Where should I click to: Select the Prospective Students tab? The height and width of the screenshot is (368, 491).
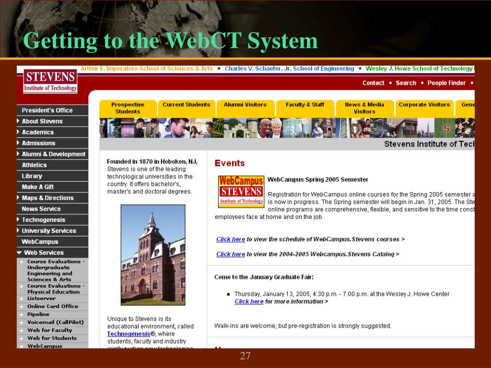click(128, 108)
